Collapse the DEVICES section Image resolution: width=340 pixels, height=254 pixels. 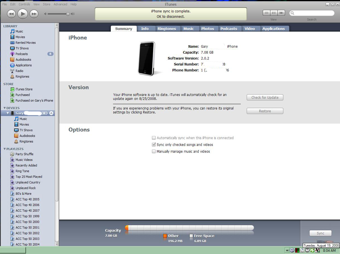5,108
